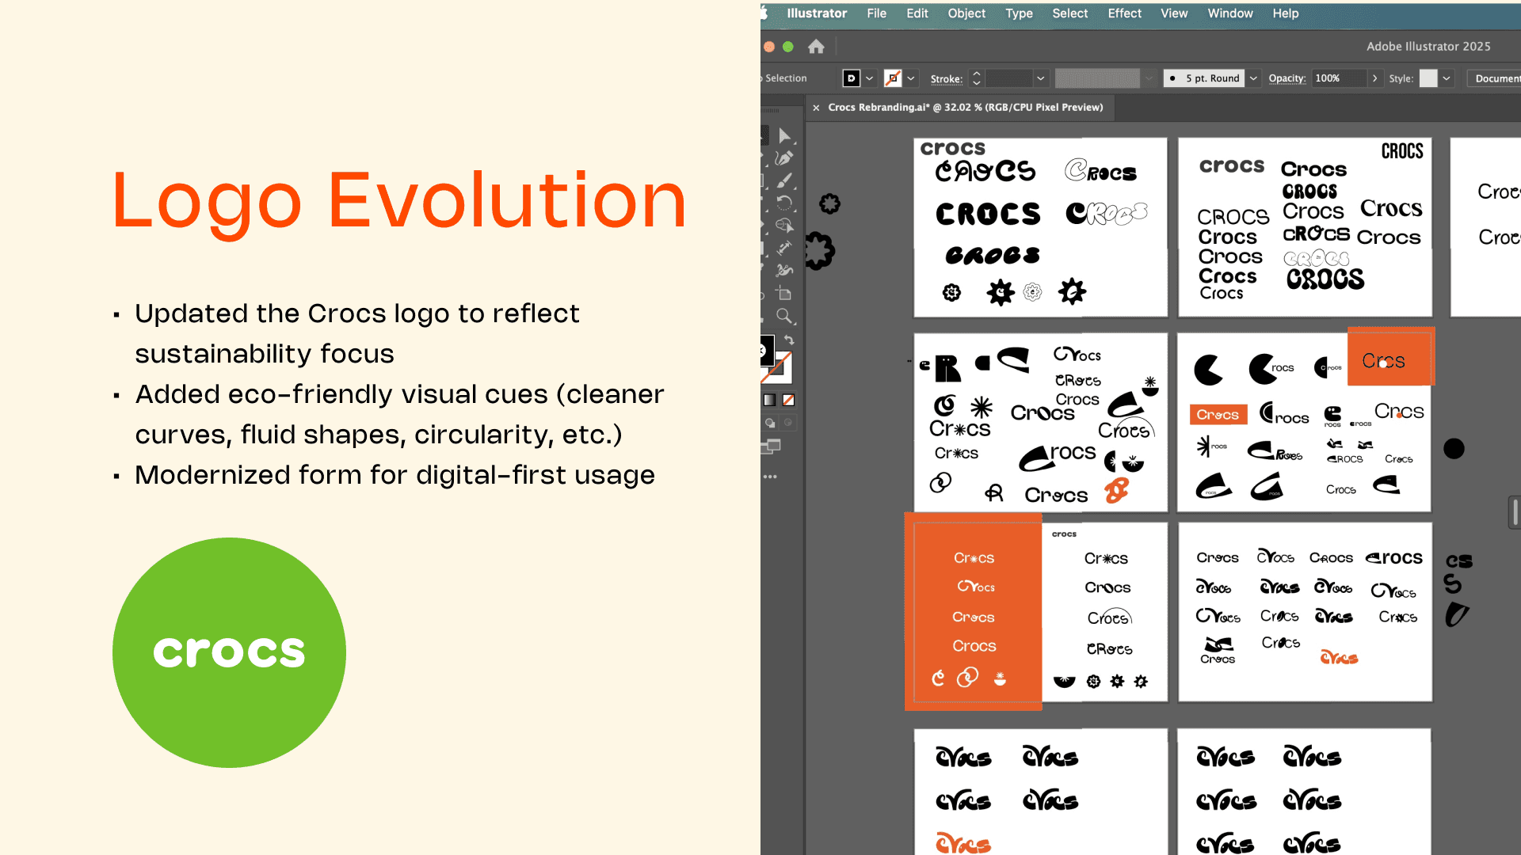
Task: Click the Stroke label link
Action: click(946, 79)
